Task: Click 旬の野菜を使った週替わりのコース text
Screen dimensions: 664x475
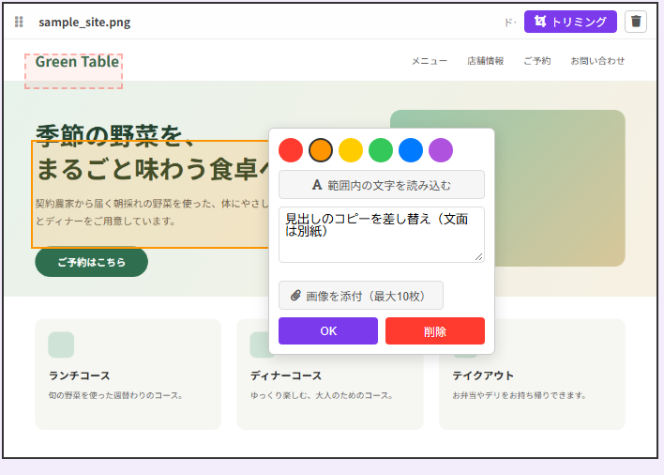Action: (115, 395)
